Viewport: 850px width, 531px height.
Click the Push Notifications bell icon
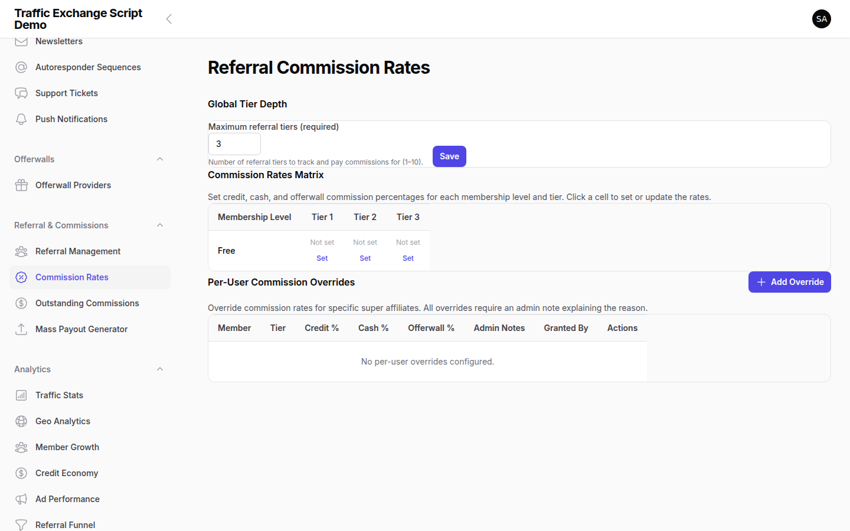point(21,119)
